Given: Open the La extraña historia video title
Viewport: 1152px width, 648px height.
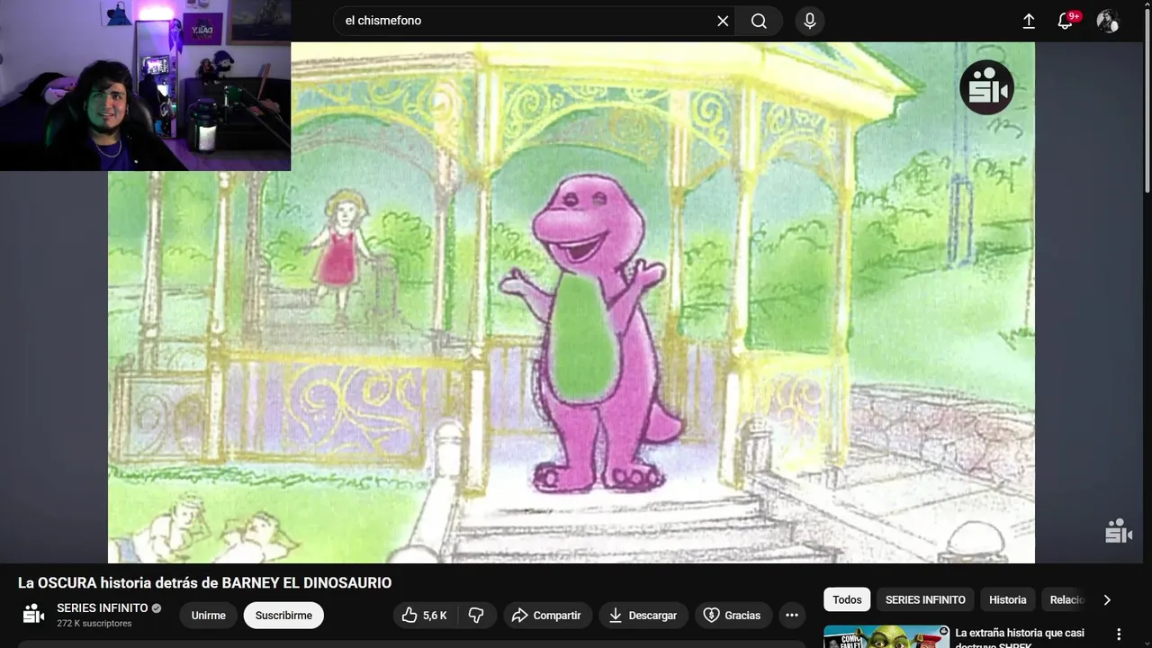Looking at the screenshot, I should (1021, 638).
